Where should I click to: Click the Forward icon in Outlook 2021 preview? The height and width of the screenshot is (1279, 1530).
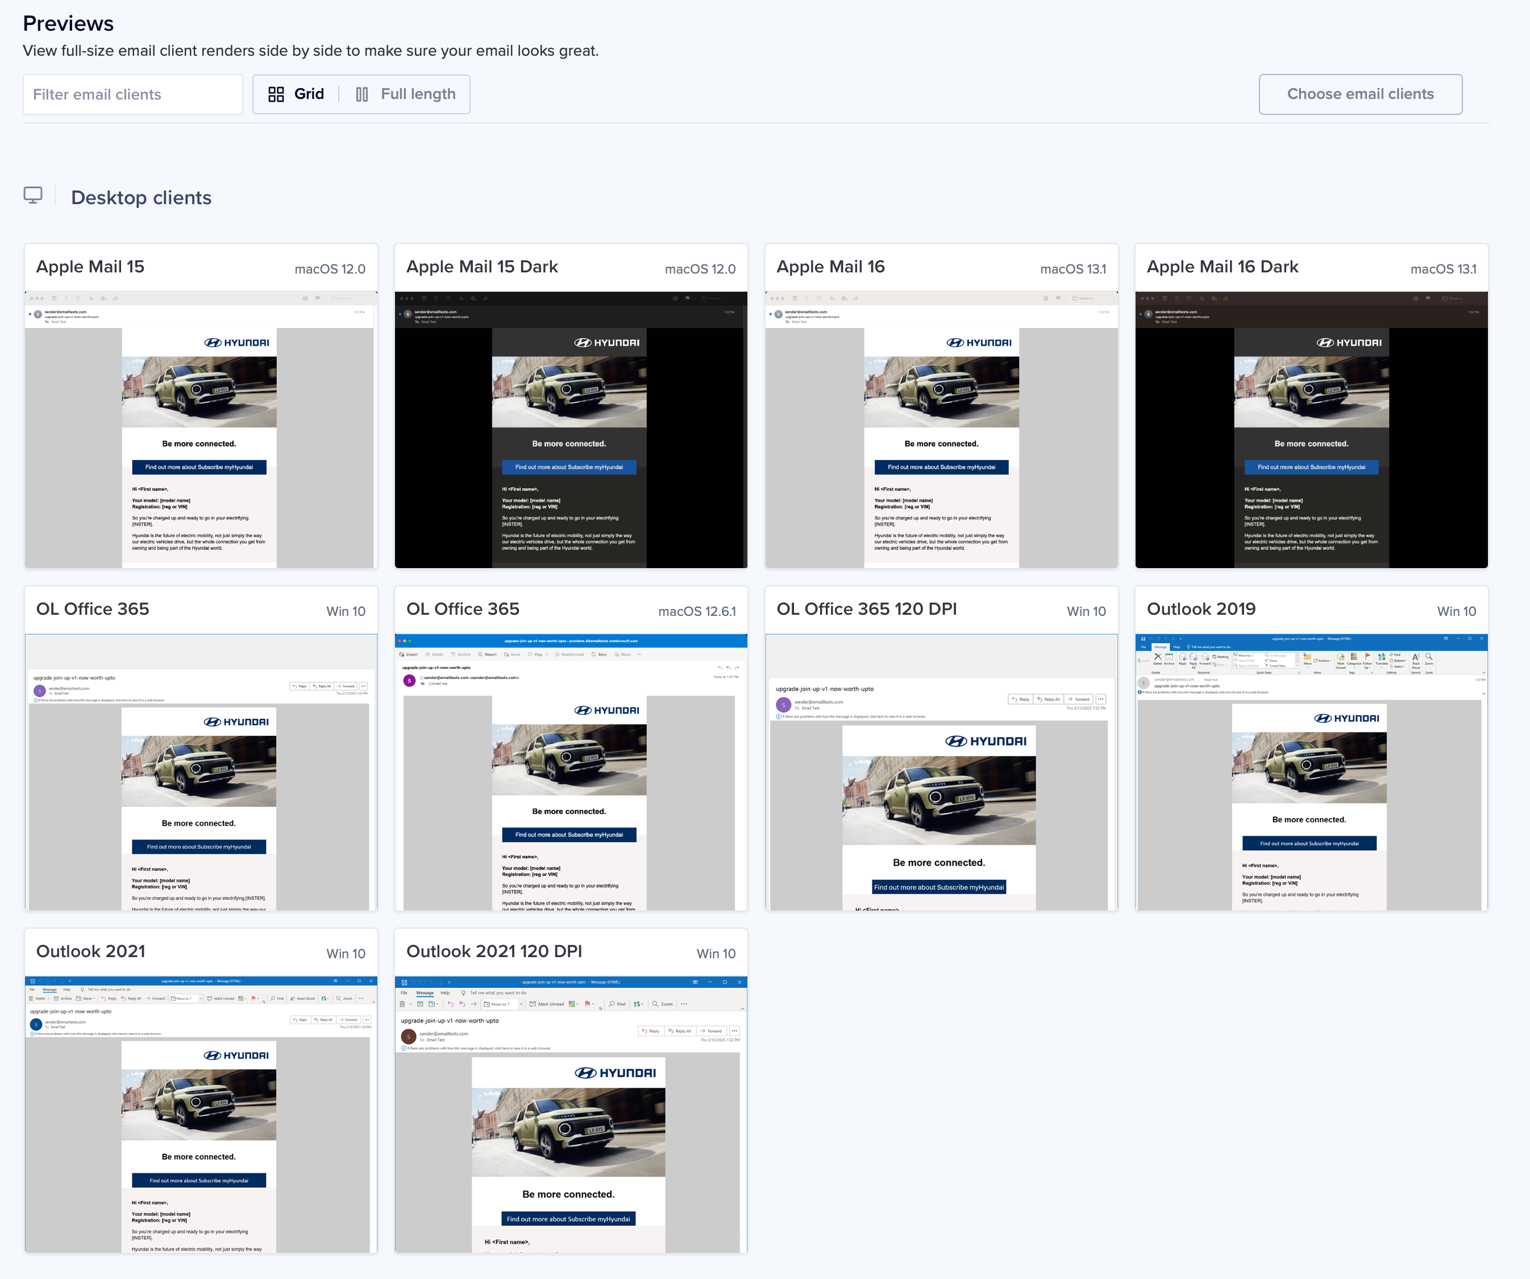(156, 998)
